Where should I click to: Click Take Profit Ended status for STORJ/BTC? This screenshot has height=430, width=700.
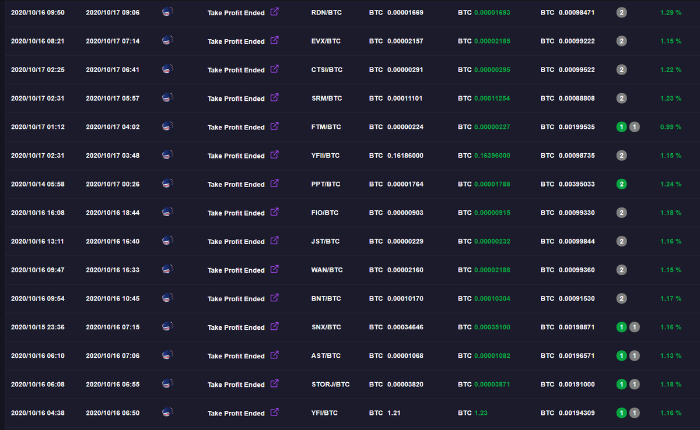pyautogui.click(x=236, y=385)
